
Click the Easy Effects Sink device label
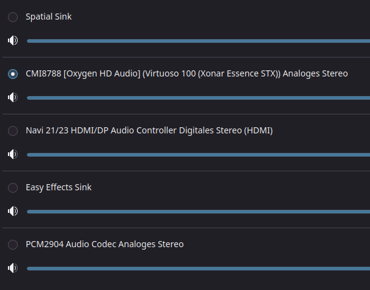coord(59,187)
